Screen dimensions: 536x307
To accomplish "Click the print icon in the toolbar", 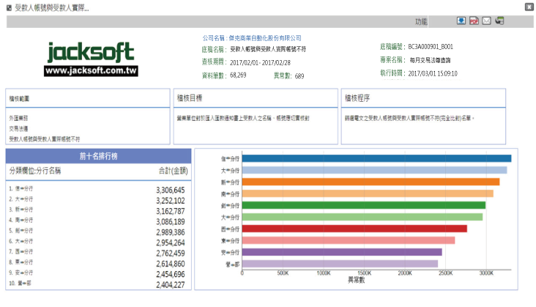I will tap(499, 21).
